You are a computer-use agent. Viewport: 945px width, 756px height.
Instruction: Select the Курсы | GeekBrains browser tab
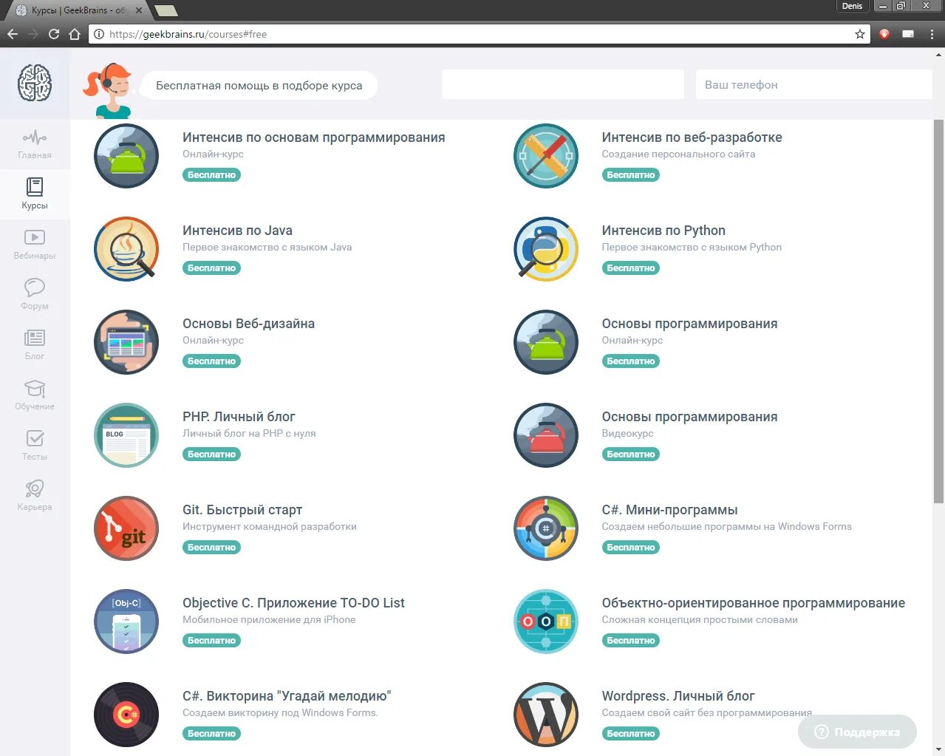pyautogui.click(x=79, y=10)
